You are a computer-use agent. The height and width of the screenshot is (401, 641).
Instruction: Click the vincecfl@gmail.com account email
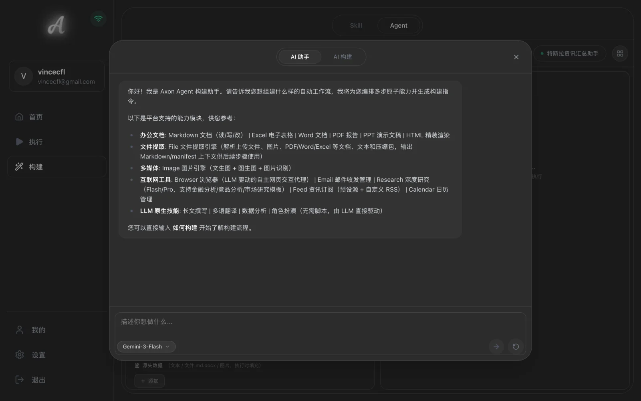[x=67, y=81]
